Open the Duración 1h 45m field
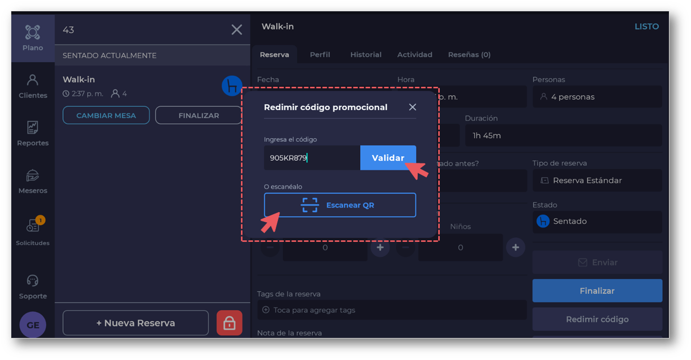 [x=563, y=136]
